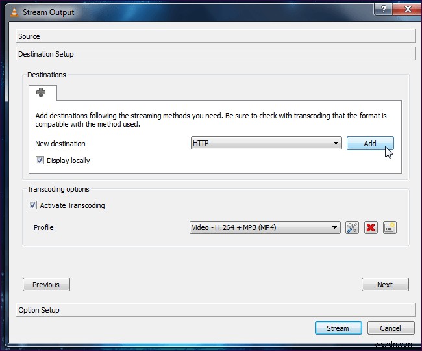
Task: Go back with the Previous button
Action: pos(46,285)
